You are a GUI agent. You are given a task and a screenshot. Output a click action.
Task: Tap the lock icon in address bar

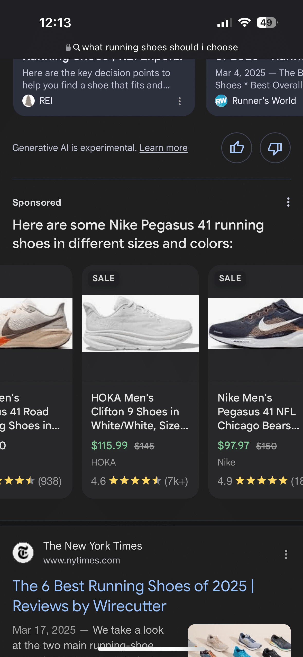click(68, 47)
